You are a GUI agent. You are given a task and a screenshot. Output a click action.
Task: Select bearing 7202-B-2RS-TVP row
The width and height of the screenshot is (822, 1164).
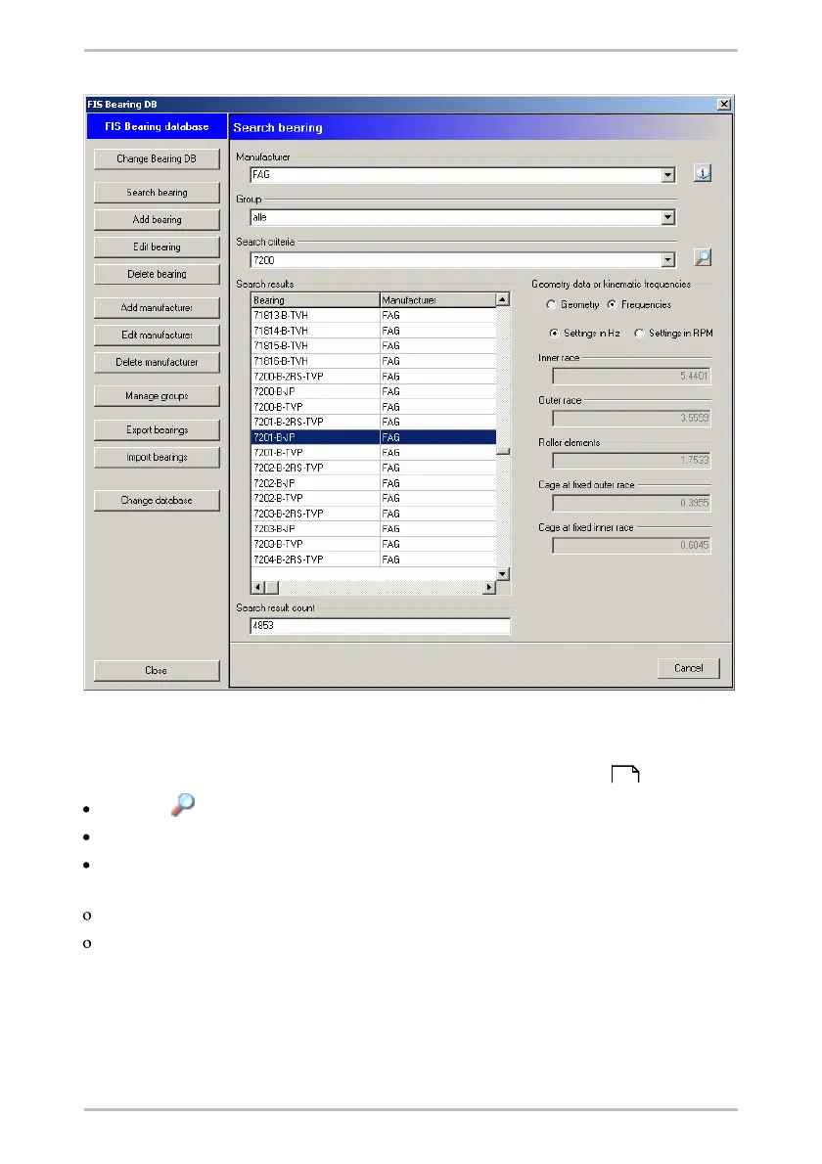click(374, 468)
